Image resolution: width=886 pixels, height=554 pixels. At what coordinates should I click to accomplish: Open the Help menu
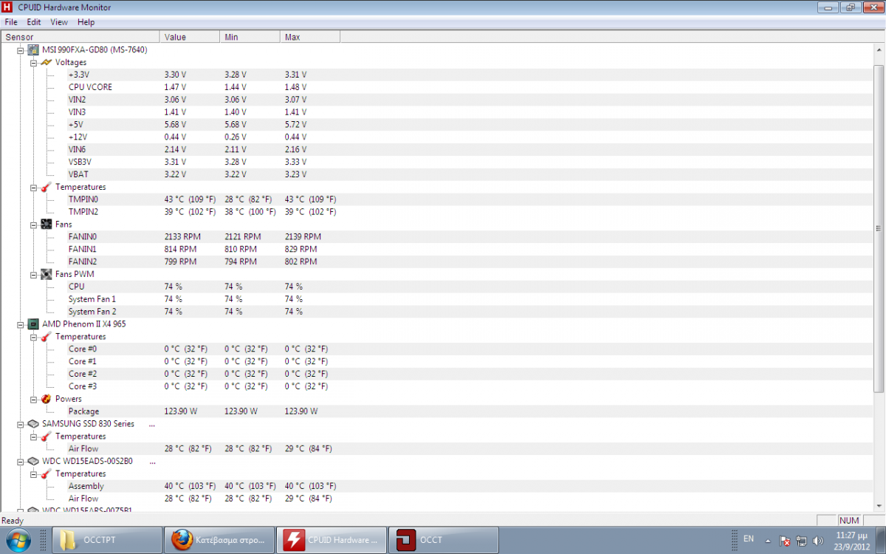86,22
